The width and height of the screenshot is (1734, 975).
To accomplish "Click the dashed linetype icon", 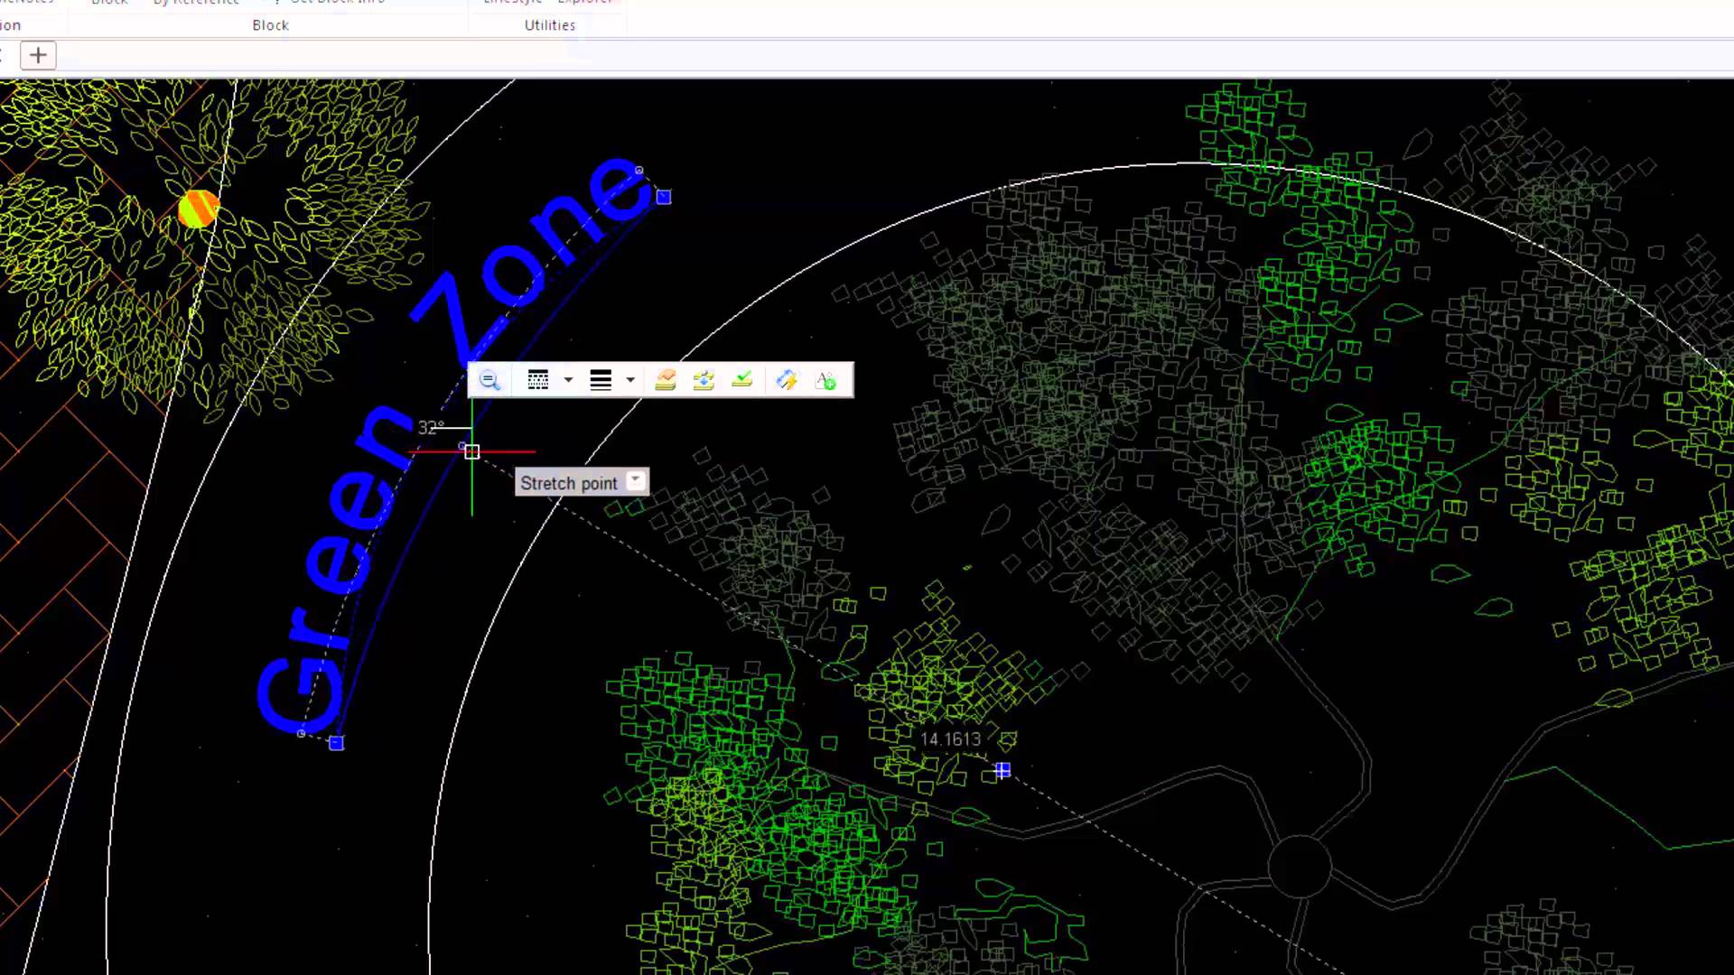I will click(x=538, y=380).
